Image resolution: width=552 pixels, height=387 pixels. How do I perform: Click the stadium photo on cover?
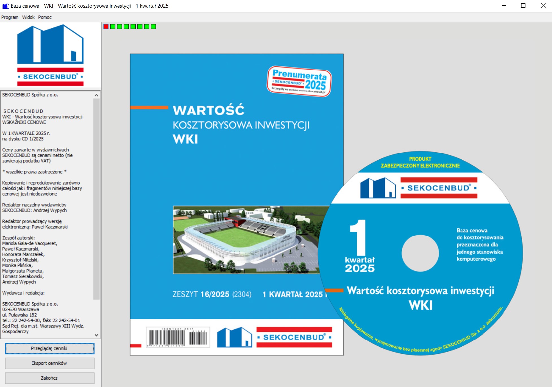246,240
